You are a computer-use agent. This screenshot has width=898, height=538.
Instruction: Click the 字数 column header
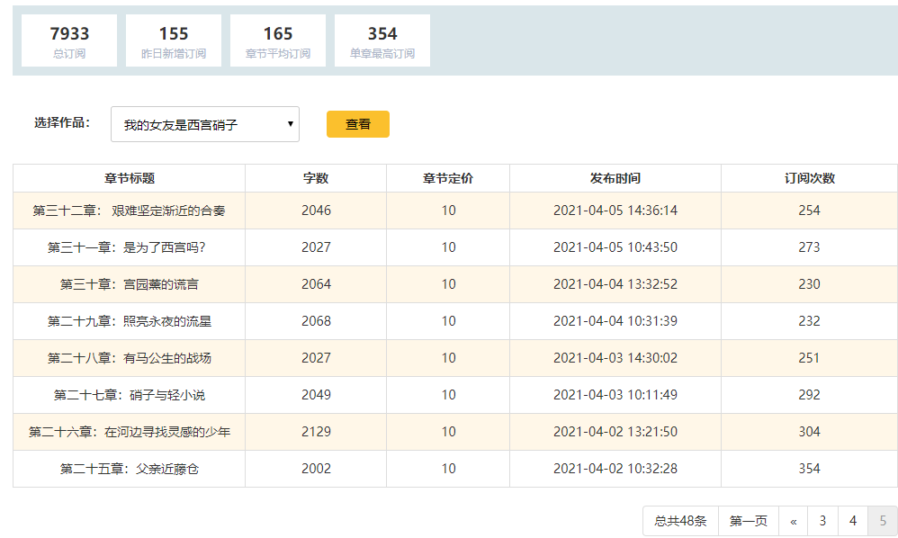(x=316, y=178)
